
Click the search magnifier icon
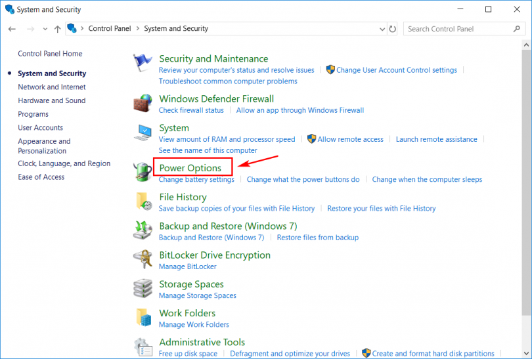(x=516, y=29)
